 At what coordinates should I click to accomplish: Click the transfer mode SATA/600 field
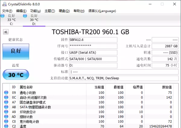point(93,59)
